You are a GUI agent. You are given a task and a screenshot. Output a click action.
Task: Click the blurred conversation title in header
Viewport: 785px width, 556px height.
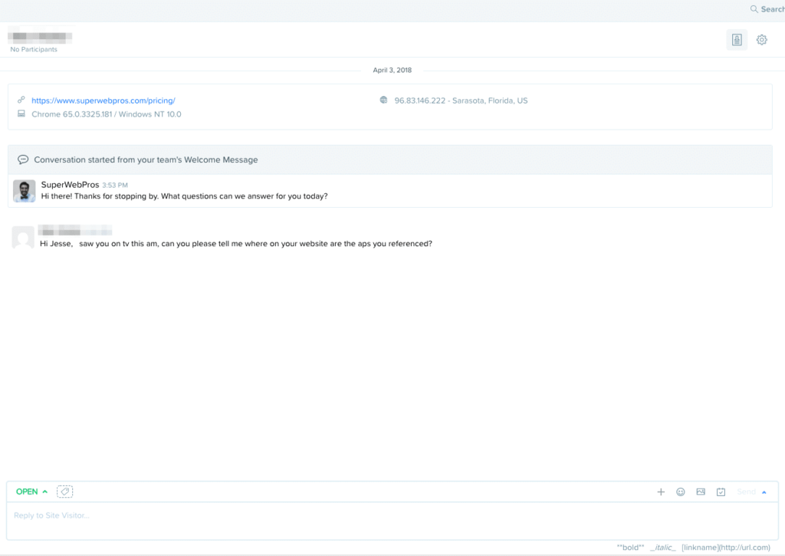pos(40,37)
